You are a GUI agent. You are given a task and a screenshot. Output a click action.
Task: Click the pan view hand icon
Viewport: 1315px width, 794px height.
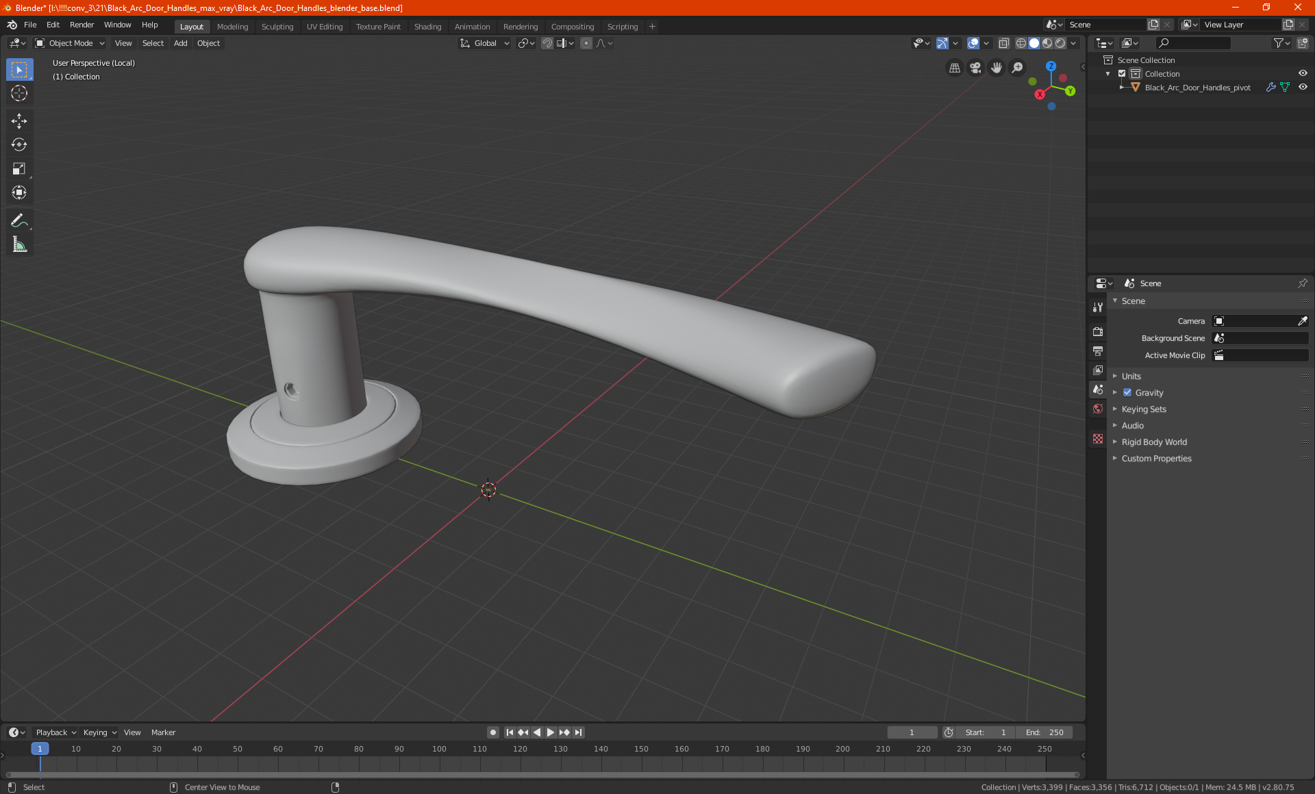997,68
